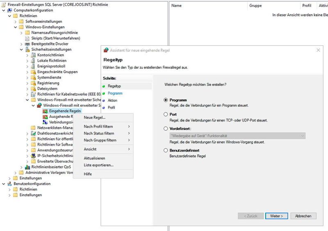Viewport: 328px width, 231px height.
Task: Collapse the Windows-Einstellungen node
Action: (15, 27)
